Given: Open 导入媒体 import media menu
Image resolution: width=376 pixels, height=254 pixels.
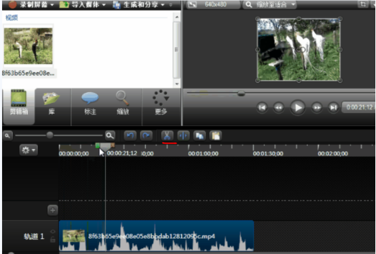Looking at the screenshot, I should [x=82, y=4].
